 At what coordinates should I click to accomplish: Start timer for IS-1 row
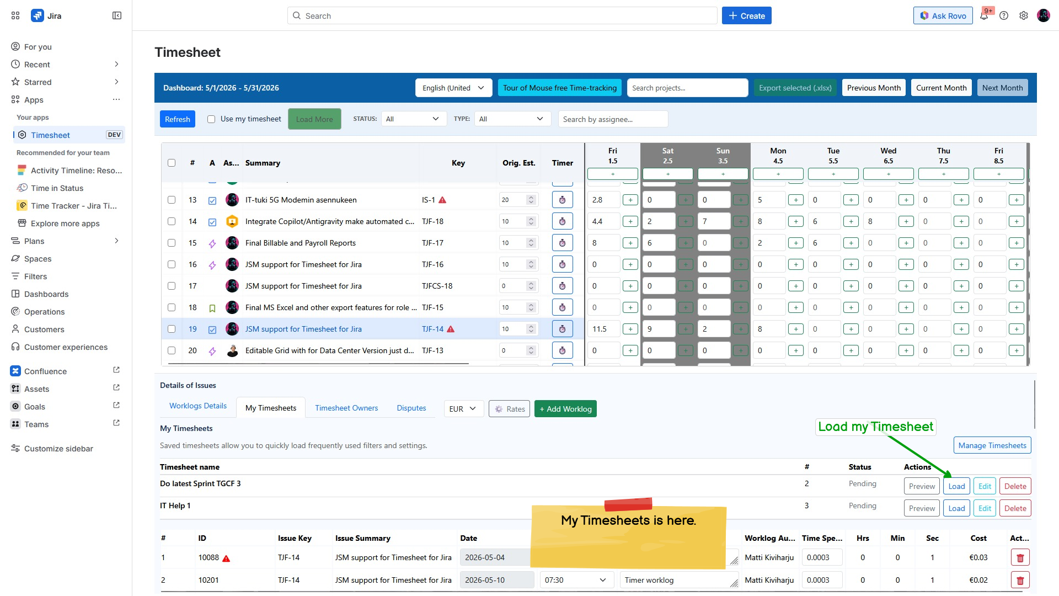pyautogui.click(x=562, y=200)
